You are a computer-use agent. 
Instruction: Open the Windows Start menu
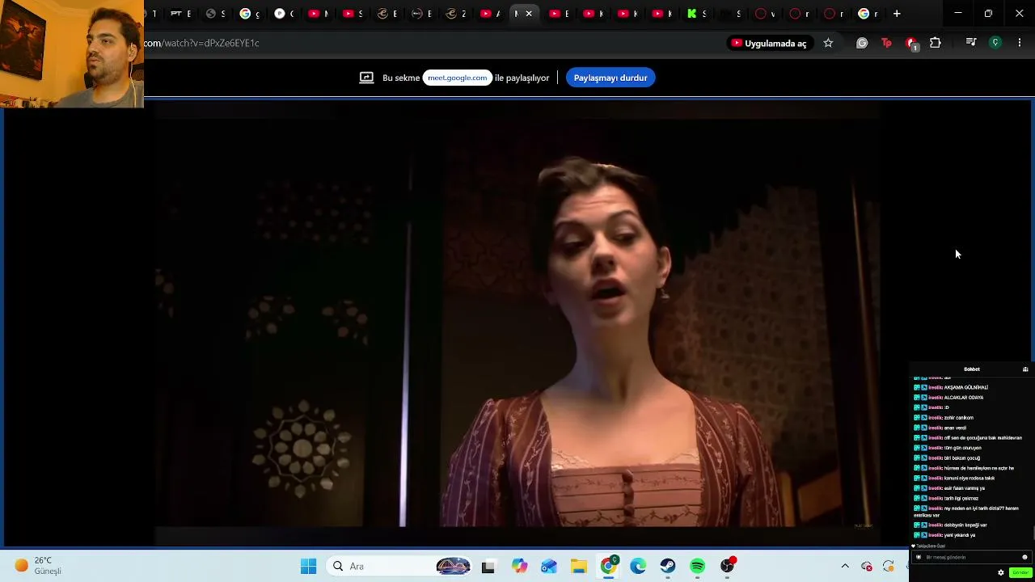pyautogui.click(x=308, y=566)
